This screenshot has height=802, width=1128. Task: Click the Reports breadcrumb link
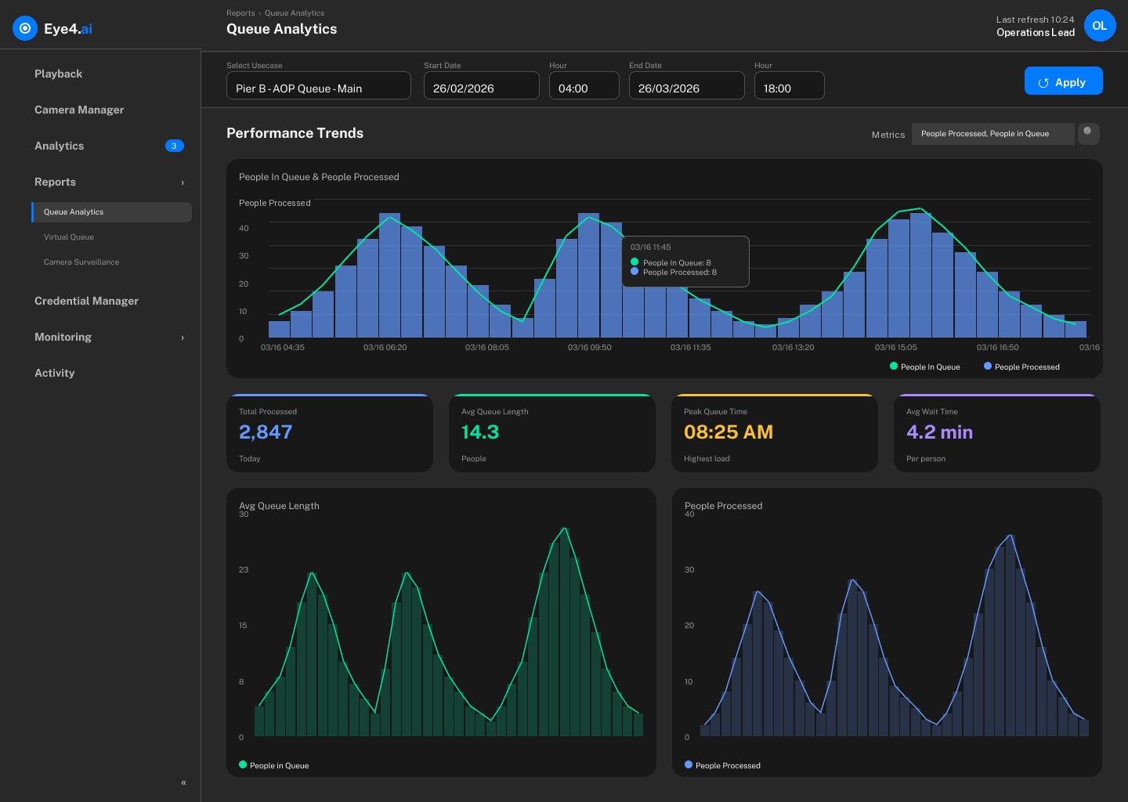coord(240,13)
